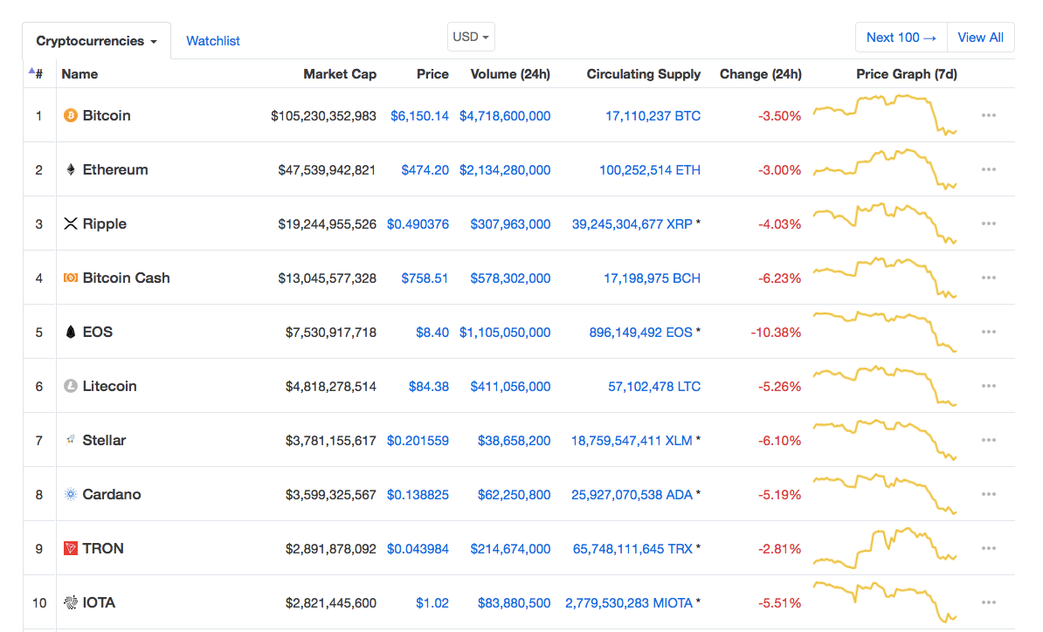
Task: Click Ripple volume $307,963,000
Action: coord(510,224)
